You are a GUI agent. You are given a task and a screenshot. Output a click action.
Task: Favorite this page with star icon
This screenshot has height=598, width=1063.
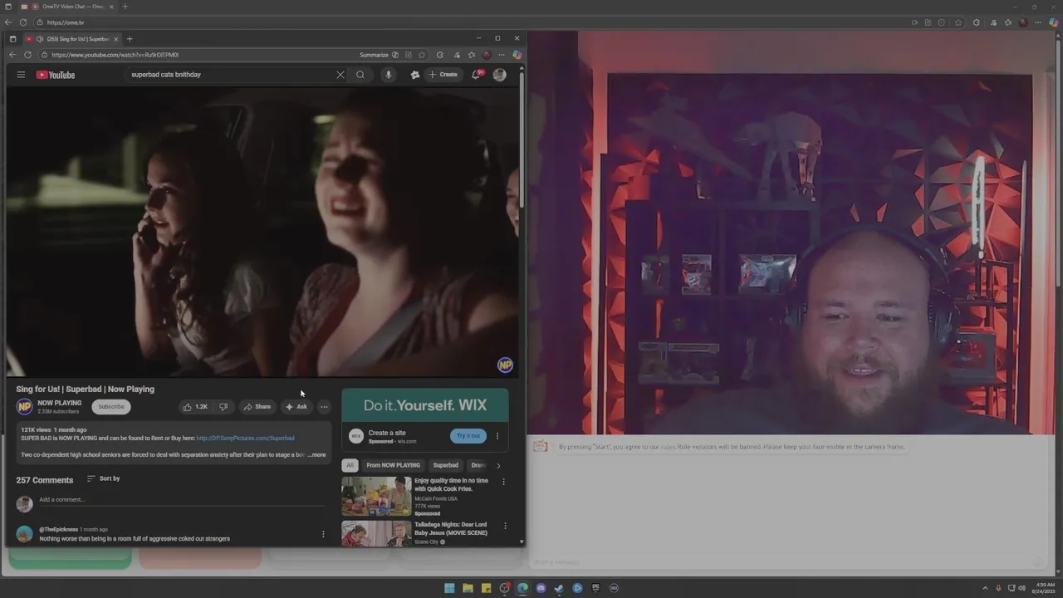click(x=422, y=55)
